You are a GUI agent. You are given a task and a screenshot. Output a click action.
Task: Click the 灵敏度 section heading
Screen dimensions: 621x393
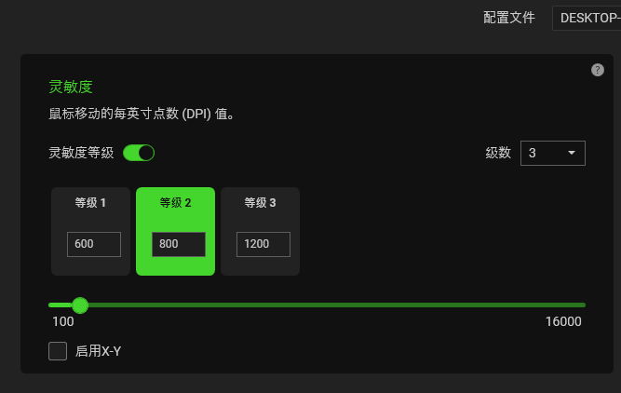point(71,87)
